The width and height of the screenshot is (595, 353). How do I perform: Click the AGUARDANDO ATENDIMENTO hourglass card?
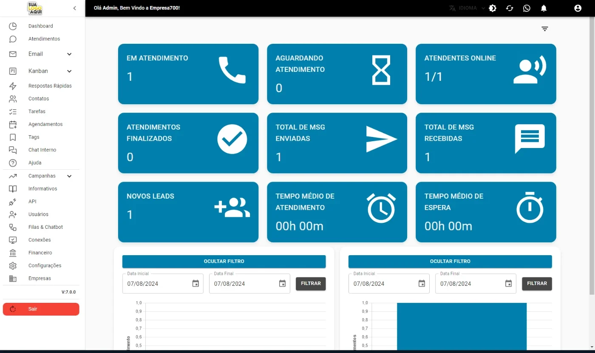(337, 74)
